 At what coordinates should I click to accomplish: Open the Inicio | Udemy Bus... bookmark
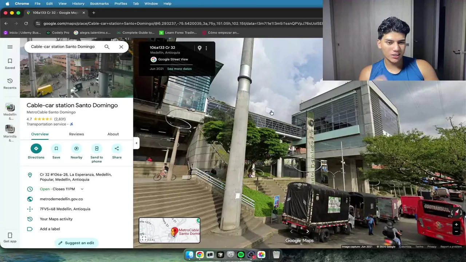(22, 32)
